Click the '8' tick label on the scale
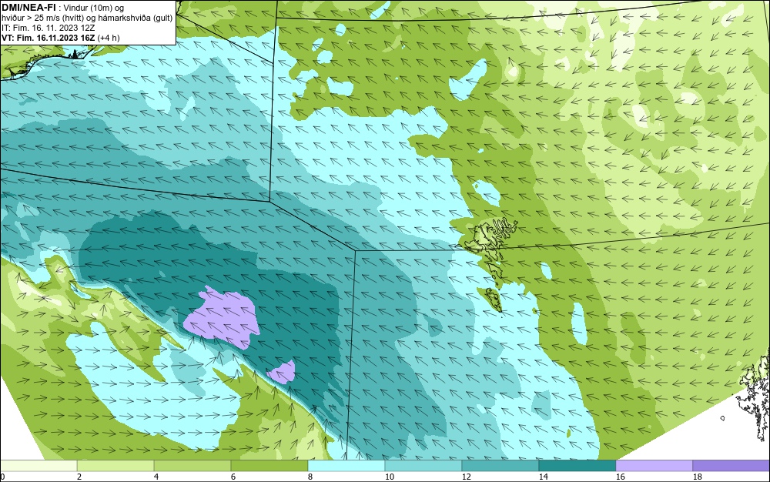The image size is (770, 482). pyautogui.click(x=310, y=477)
